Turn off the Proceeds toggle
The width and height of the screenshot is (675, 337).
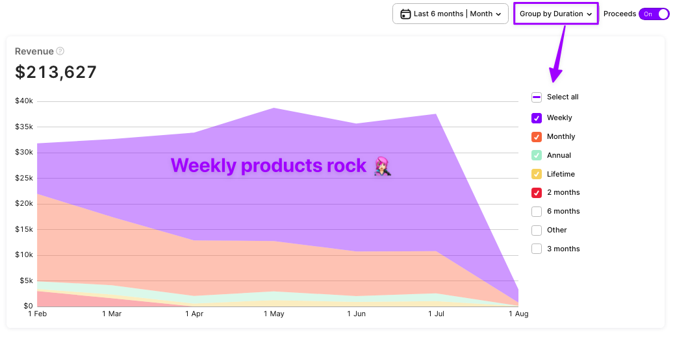click(x=654, y=14)
